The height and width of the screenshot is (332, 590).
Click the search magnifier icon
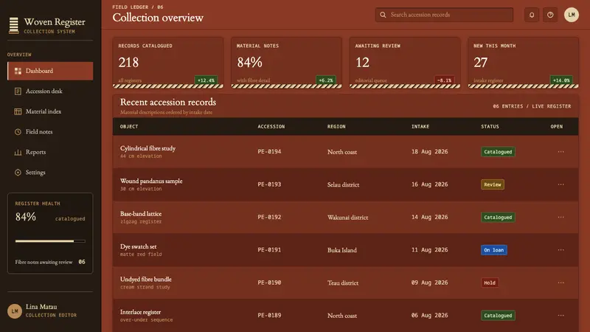click(383, 15)
